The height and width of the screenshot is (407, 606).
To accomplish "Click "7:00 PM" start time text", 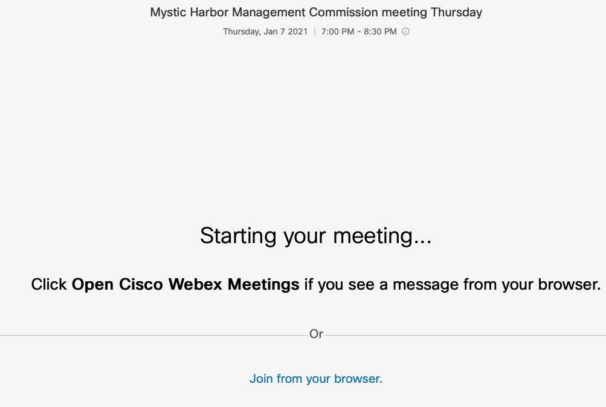I will (x=338, y=31).
